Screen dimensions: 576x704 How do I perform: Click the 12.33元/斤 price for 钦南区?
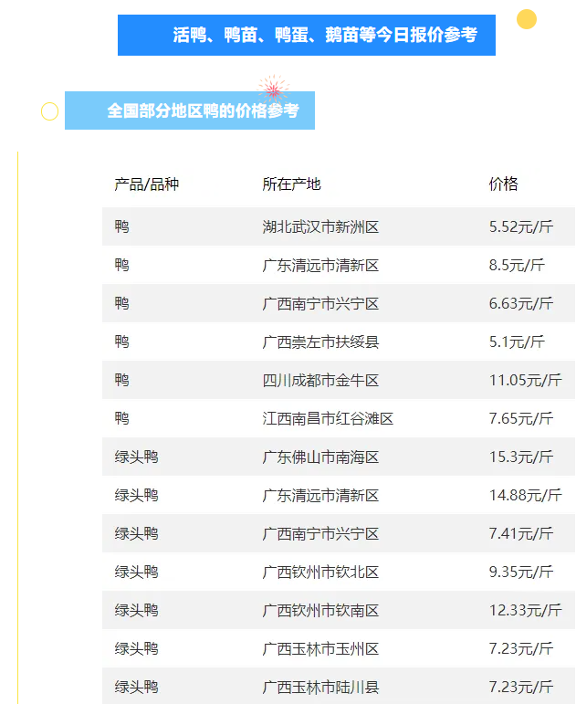coord(525,610)
